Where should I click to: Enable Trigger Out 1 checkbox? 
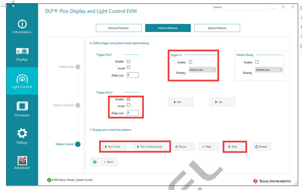(x=128, y=61)
